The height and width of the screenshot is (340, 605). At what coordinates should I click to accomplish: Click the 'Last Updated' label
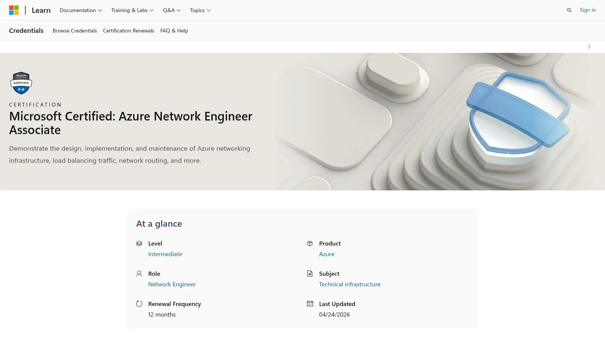337,304
